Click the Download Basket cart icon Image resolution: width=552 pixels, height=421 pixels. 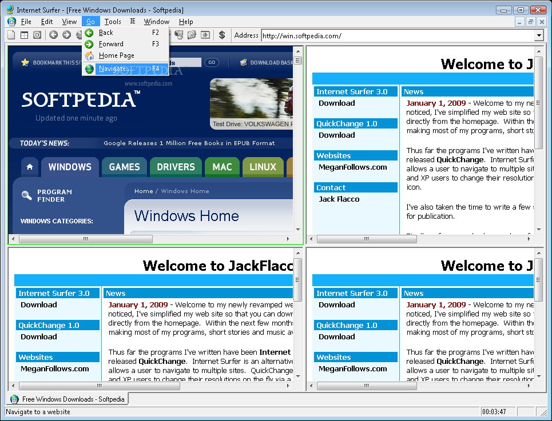point(244,63)
